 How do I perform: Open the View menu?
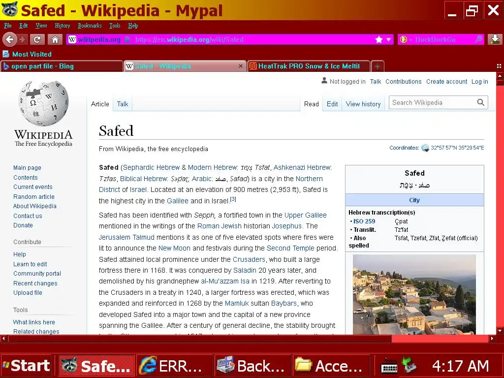coord(41,26)
